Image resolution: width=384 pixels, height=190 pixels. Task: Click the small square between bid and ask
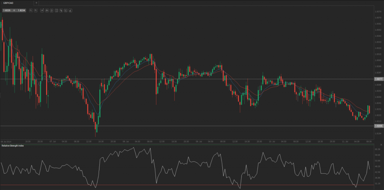point(13,10)
